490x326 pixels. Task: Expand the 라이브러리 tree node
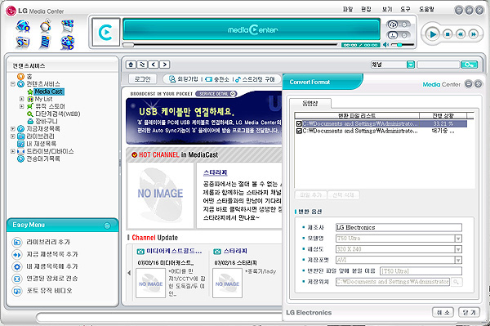tap(13, 136)
